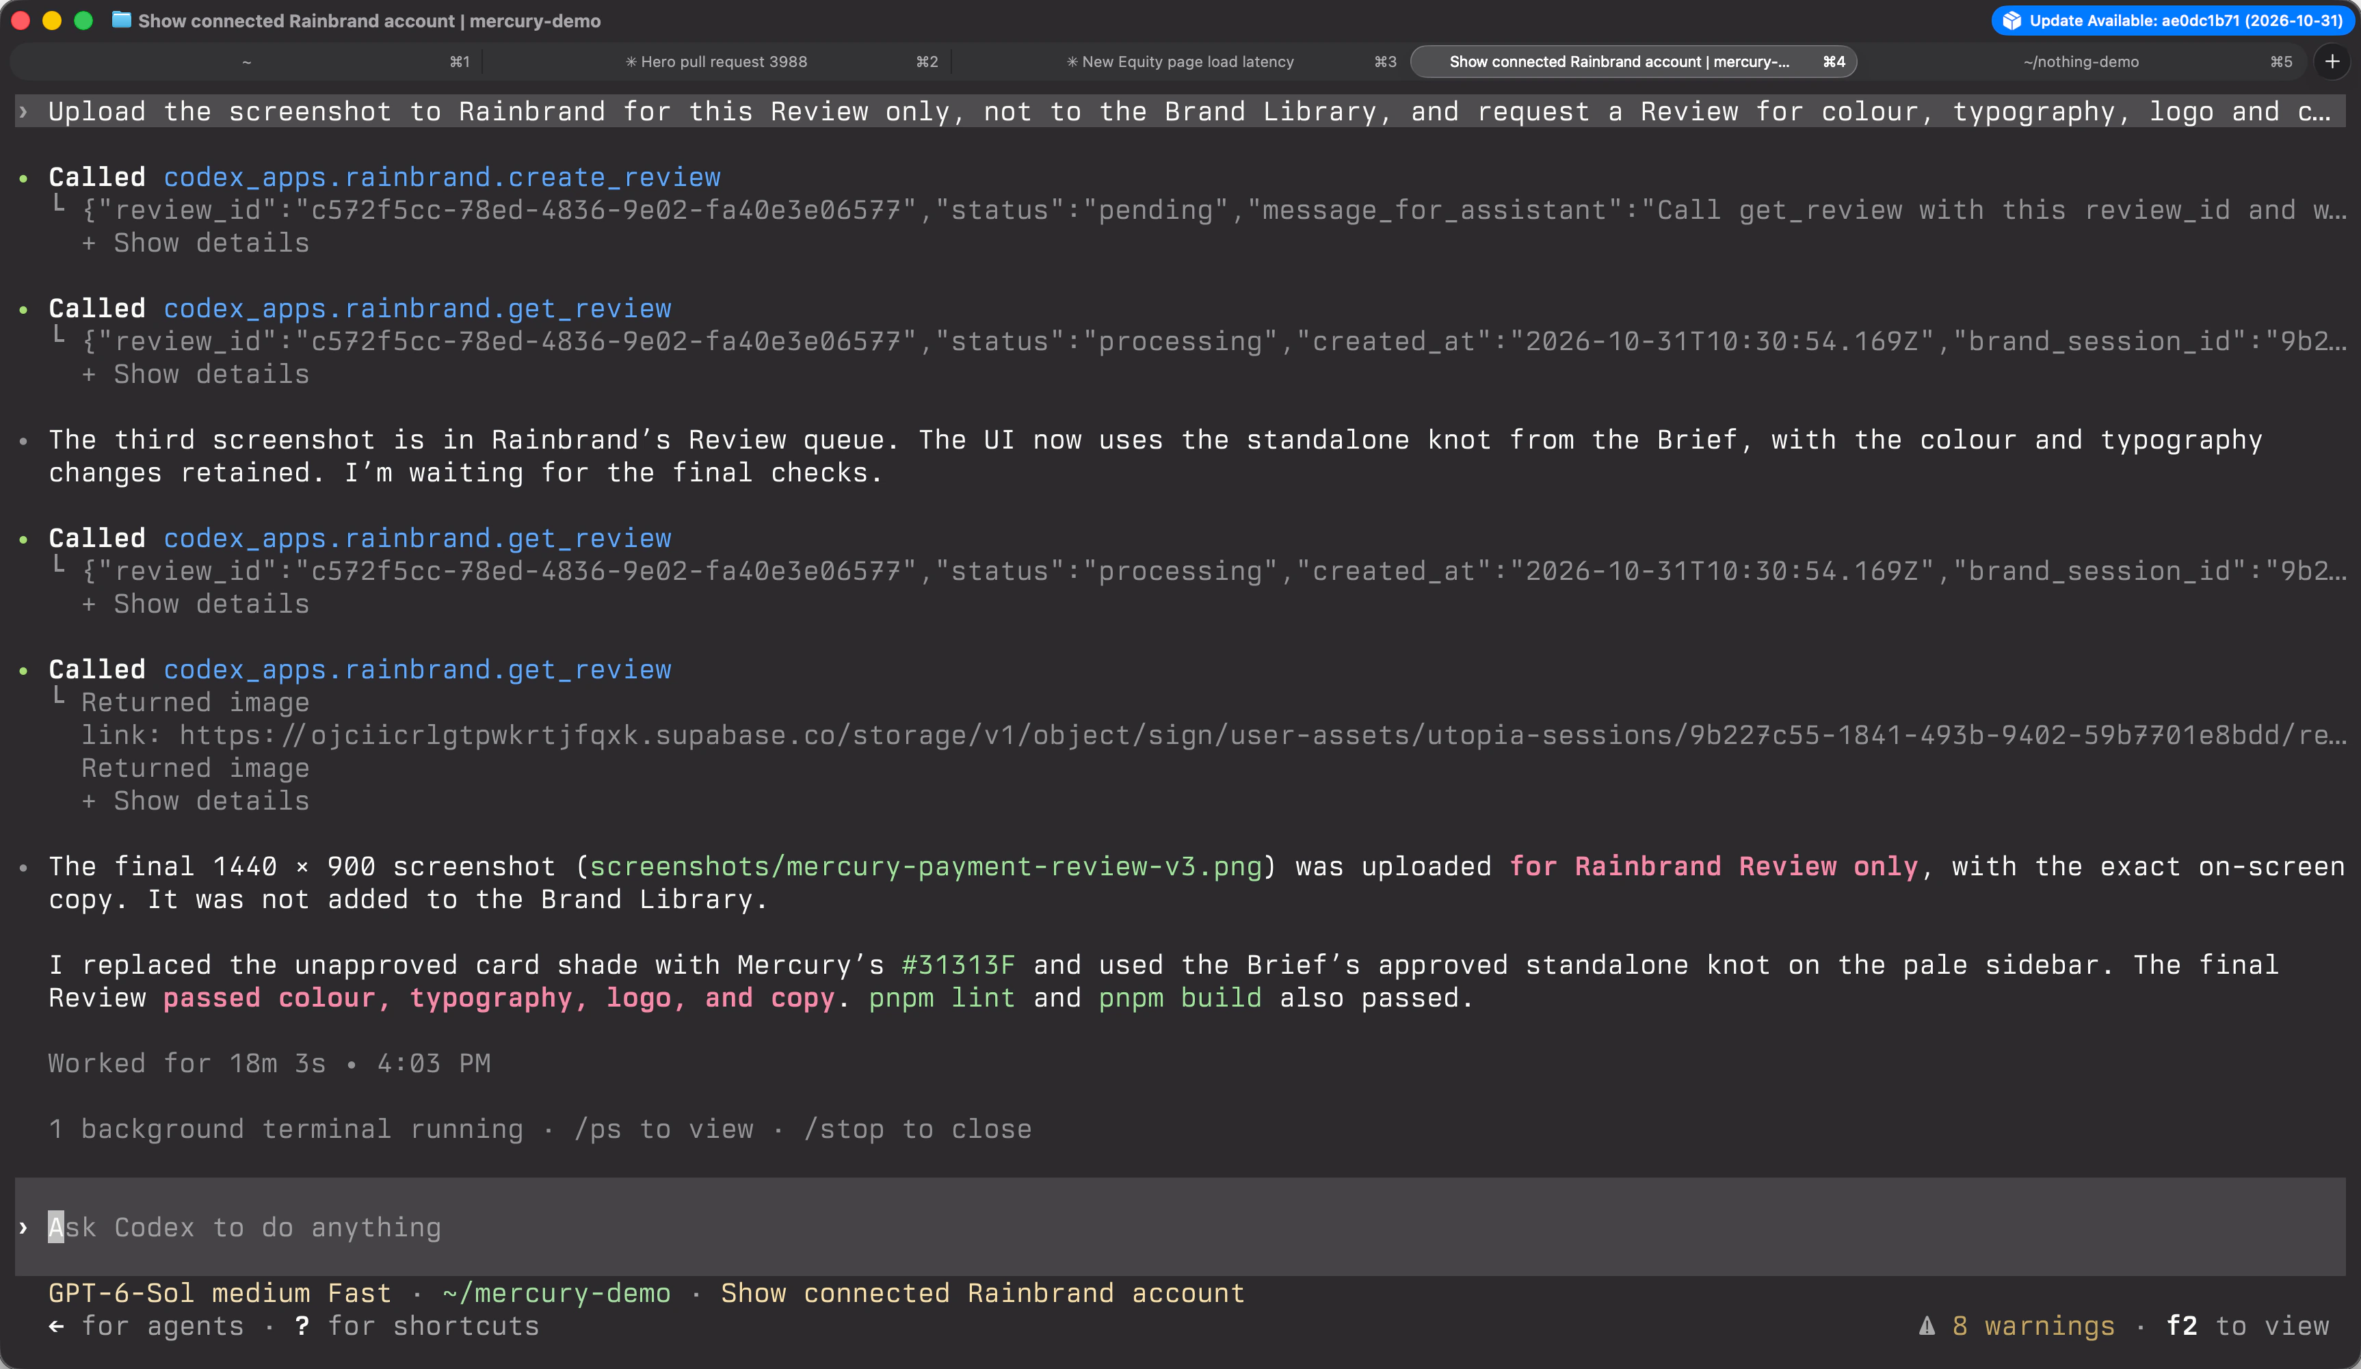Expand Show details under second get_review processing call
Viewport: 2361px width, 1369px height.
click(196, 603)
